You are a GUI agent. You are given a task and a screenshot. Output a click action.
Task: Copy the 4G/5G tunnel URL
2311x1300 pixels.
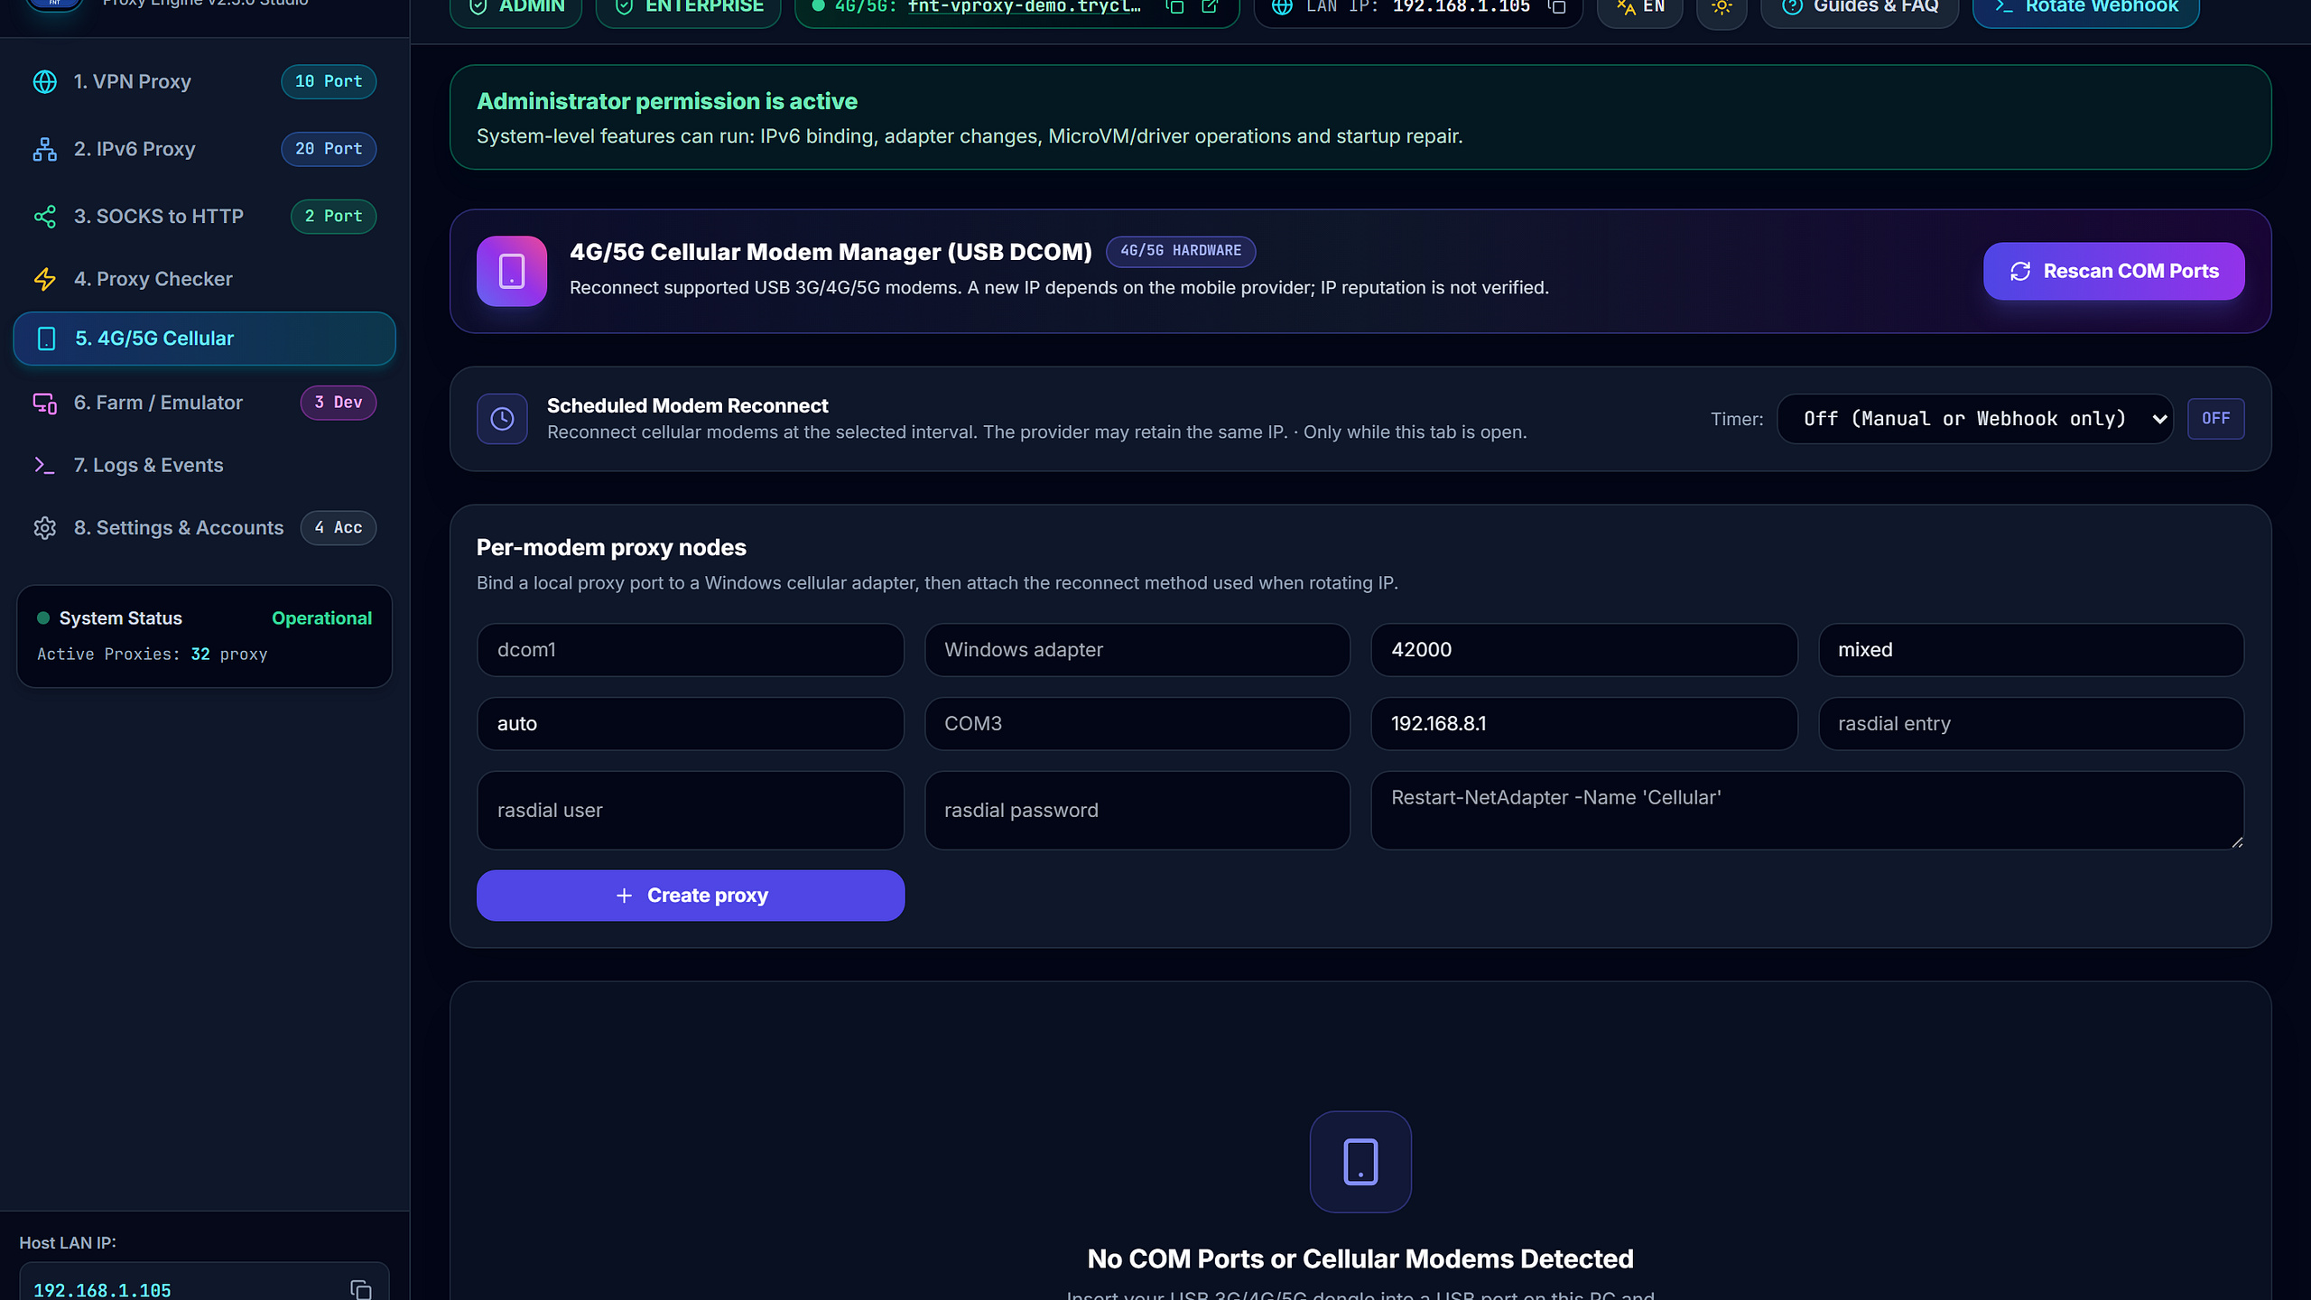click(1174, 7)
